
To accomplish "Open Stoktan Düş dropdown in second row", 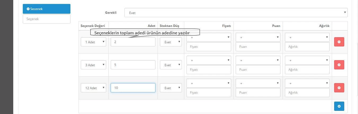I will click(171, 65).
